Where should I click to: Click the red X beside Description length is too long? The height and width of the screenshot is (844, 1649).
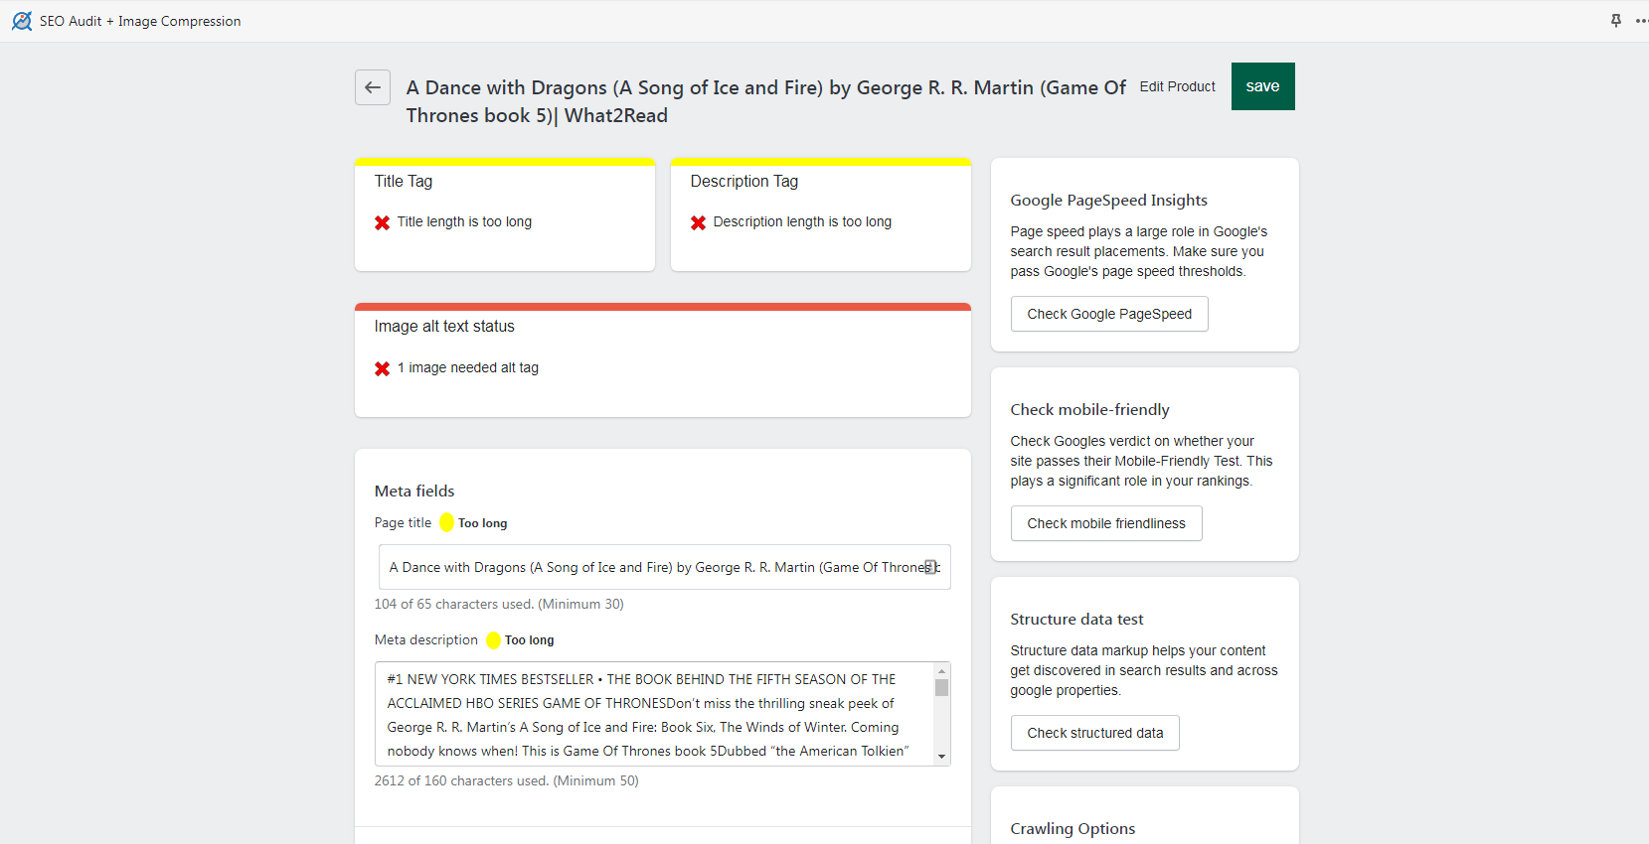click(x=698, y=222)
